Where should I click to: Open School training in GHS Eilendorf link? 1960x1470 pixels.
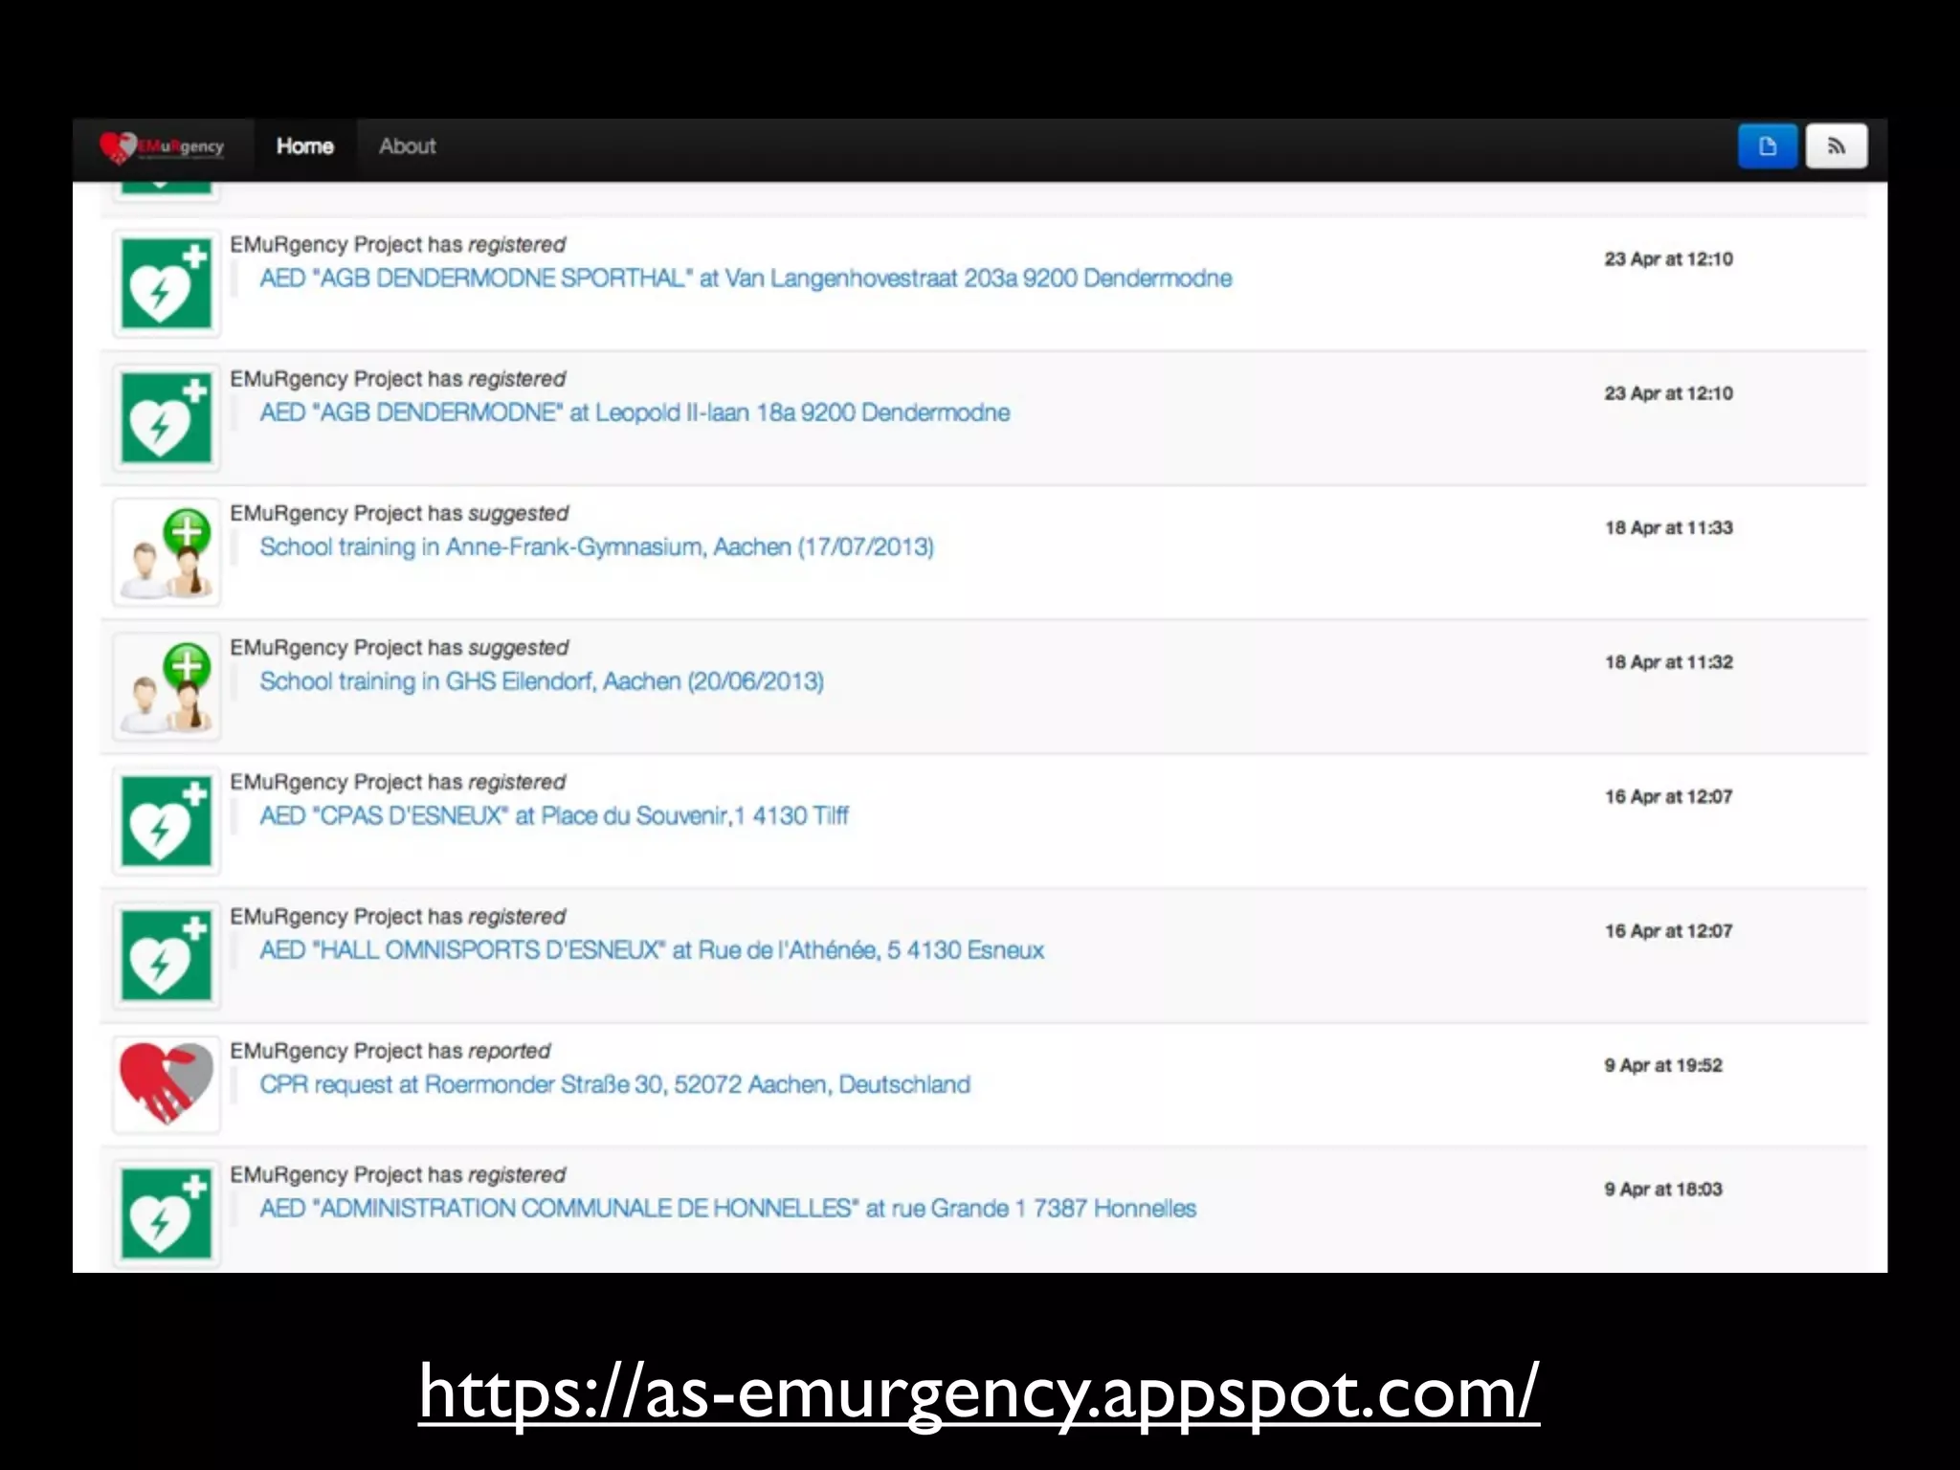(x=542, y=681)
